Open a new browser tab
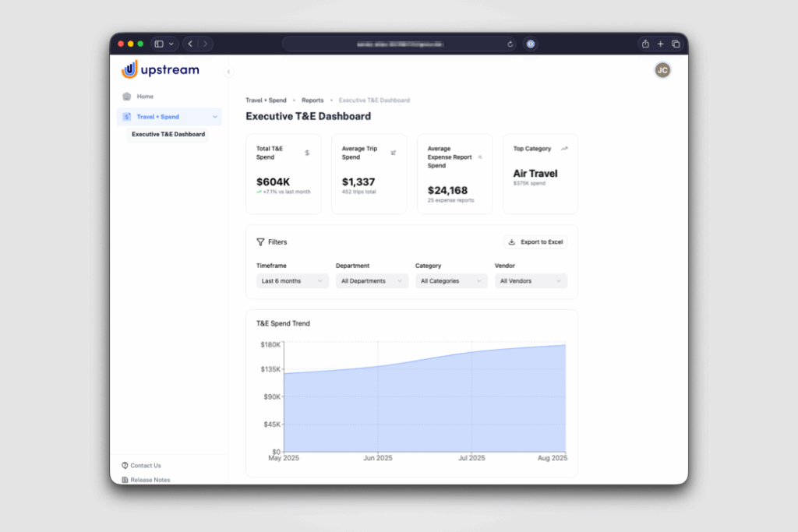This screenshot has height=532, width=798. 661,44
